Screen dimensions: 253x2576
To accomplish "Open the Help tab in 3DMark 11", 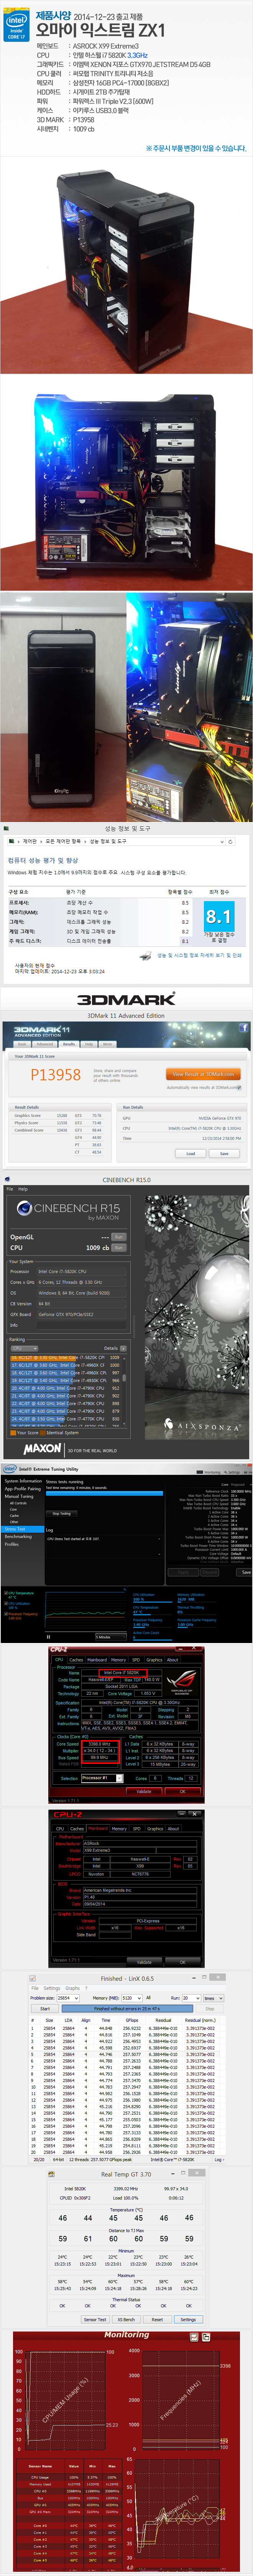I will click(x=88, y=1043).
